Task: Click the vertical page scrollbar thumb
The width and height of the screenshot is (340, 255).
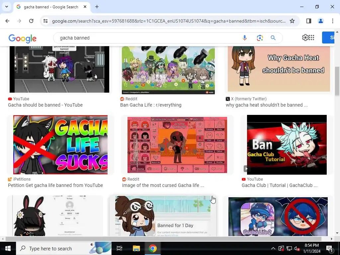Action: tap(337, 81)
